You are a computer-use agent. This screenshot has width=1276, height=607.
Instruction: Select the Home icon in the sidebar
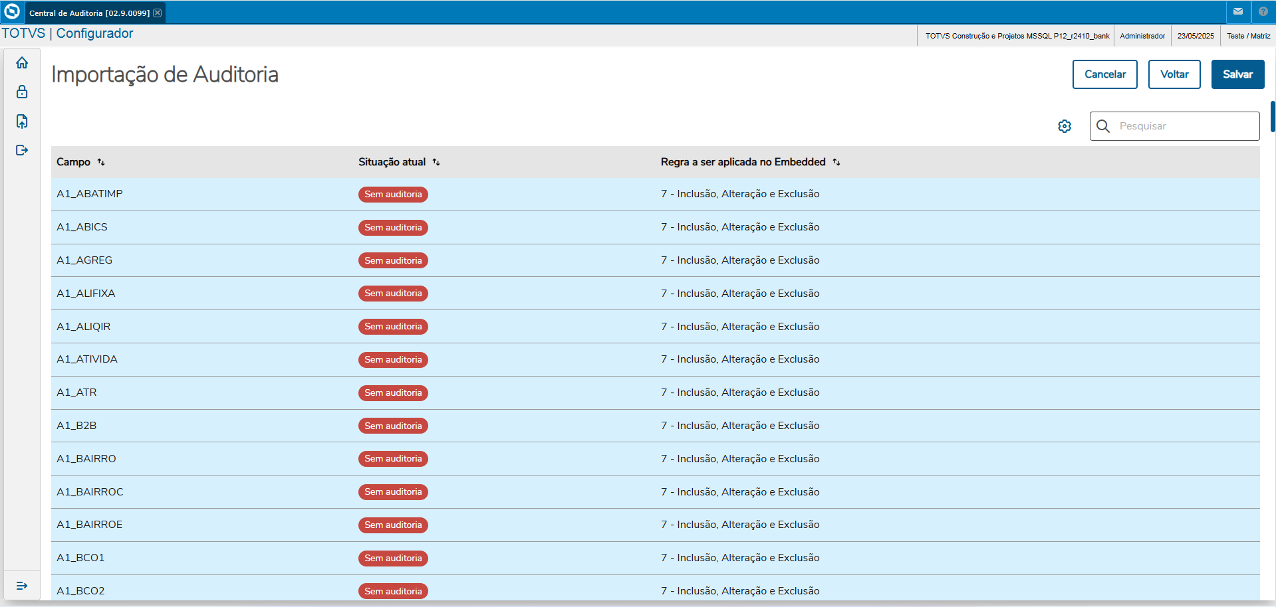[22, 62]
